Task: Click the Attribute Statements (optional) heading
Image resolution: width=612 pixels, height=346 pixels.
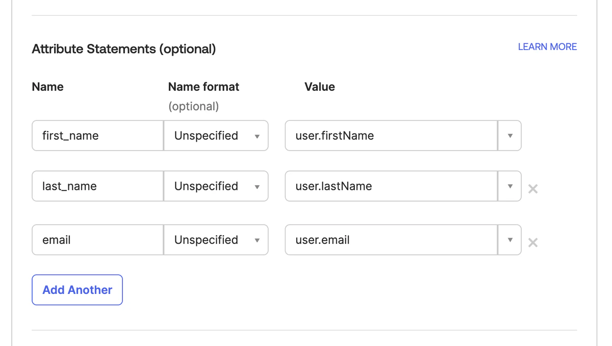Action: 124,49
